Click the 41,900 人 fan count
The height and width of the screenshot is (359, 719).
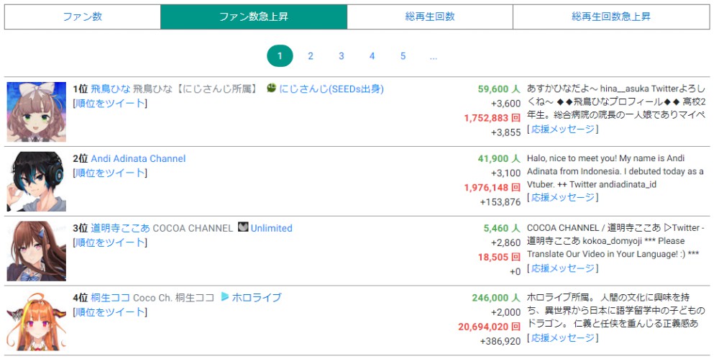[x=499, y=158]
